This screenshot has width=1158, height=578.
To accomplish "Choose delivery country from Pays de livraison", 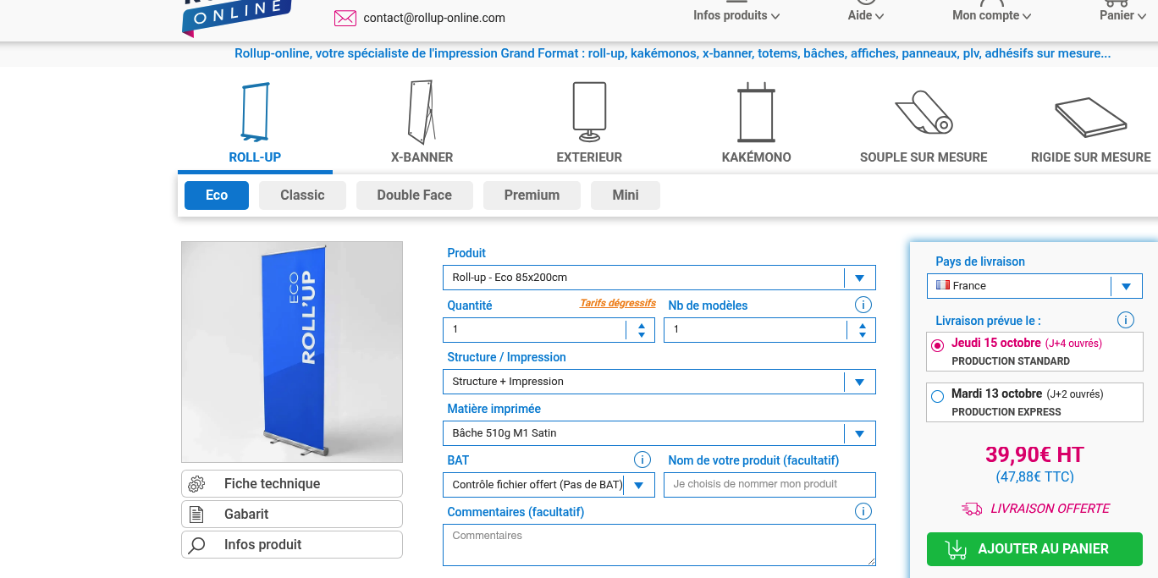I will click(1034, 286).
